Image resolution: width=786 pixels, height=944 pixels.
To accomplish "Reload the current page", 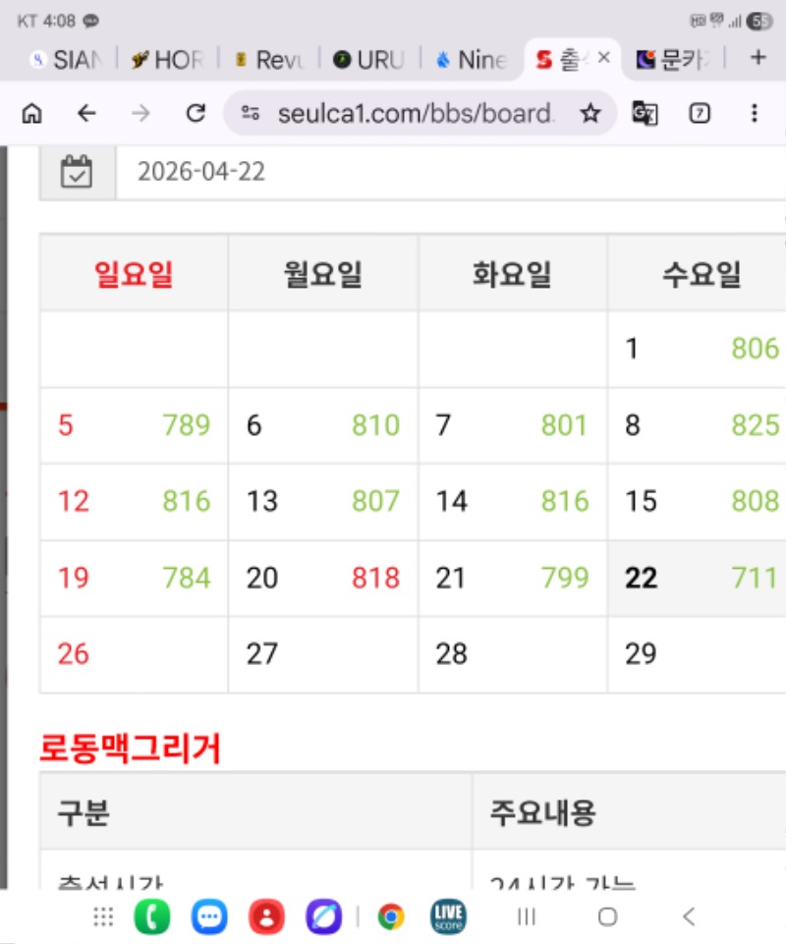I will click(x=196, y=113).
